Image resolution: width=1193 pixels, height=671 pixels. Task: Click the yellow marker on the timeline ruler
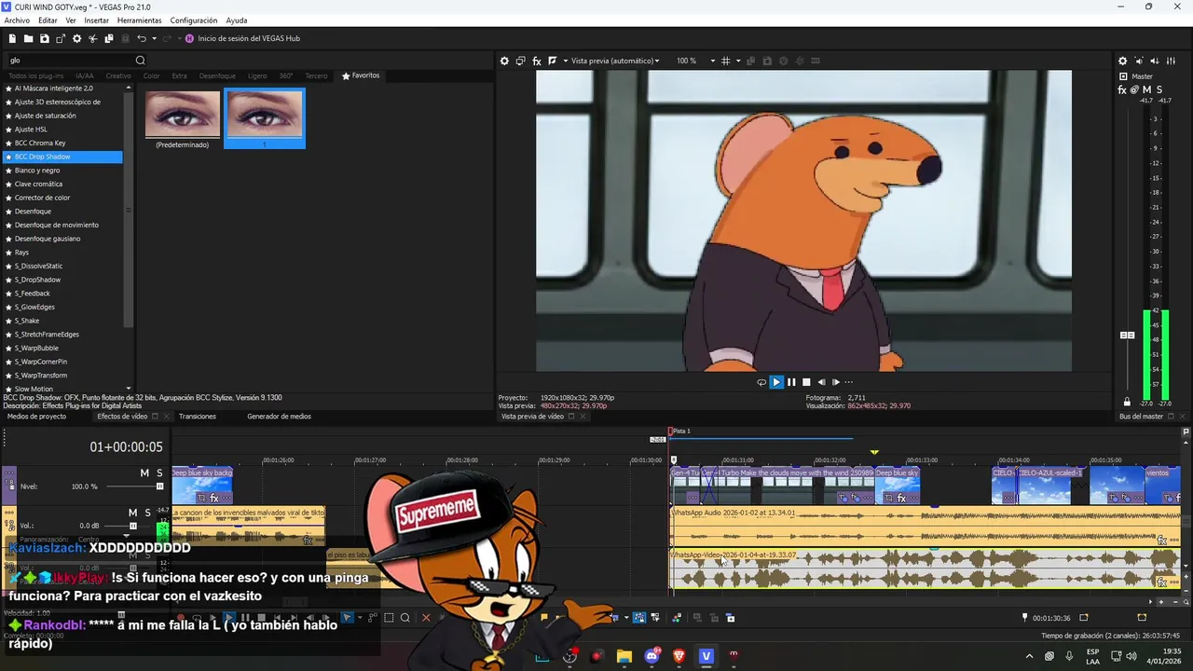coord(874,452)
